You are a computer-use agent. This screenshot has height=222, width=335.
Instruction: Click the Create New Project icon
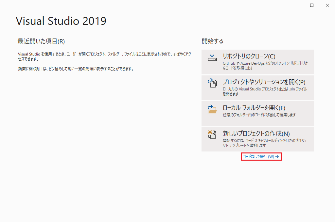tap(212, 135)
